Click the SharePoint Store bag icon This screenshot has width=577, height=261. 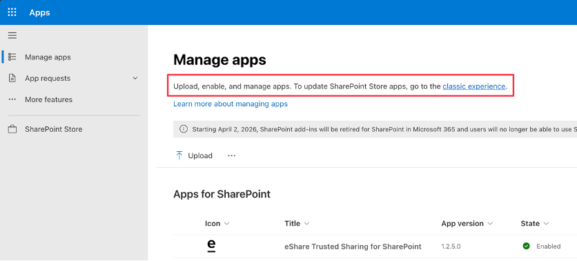pyautogui.click(x=12, y=129)
